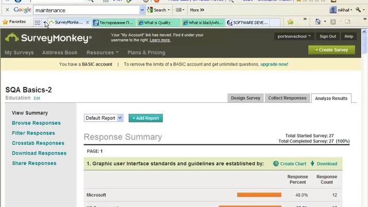Switch to the Design Survey tab
The height and width of the screenshot is (207, 368).
click(x=246, y=98)
